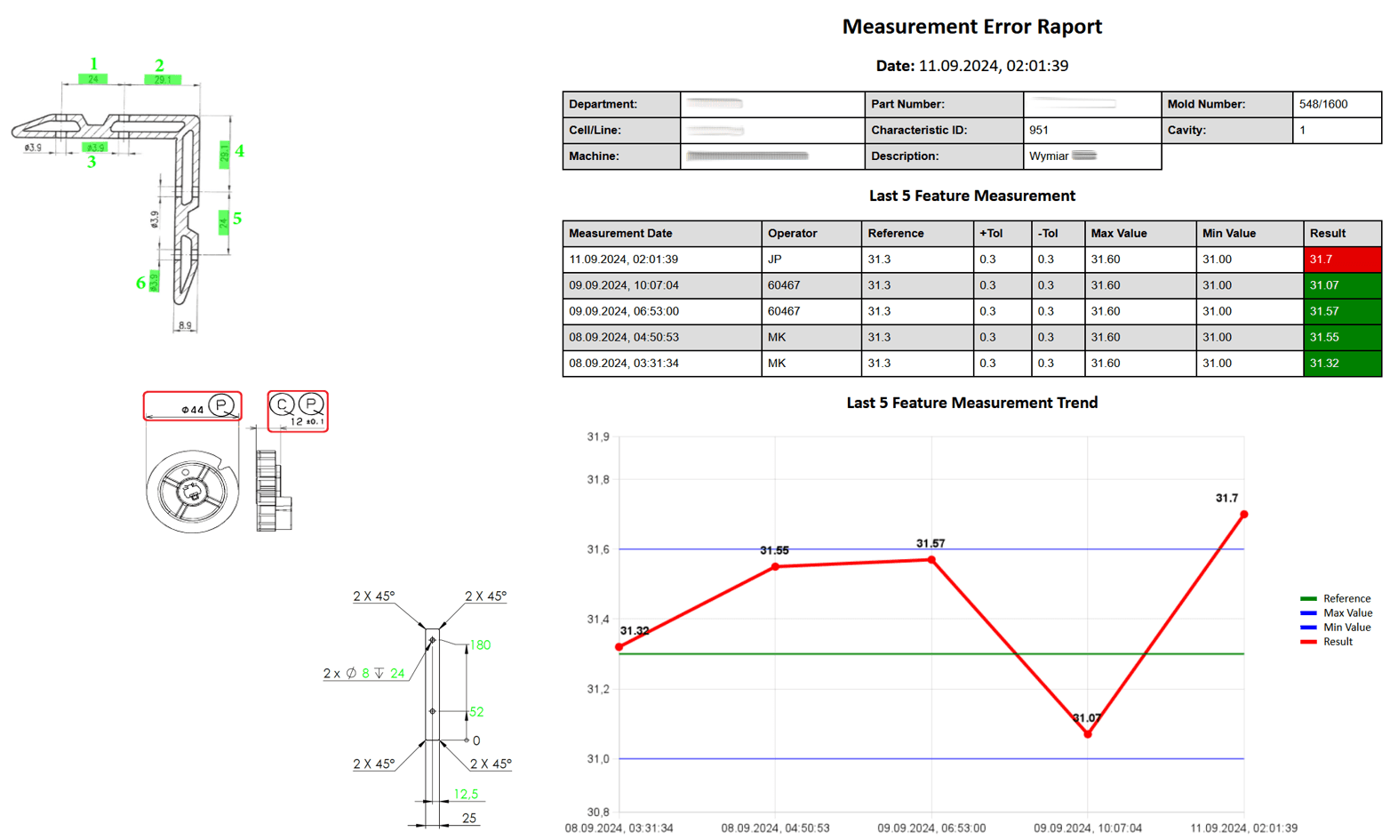The height and width of the screenshot is (840, 1390).
Task: Open the chamfered bar drawing with 2 X 45°
Action: tap(417, 708)
